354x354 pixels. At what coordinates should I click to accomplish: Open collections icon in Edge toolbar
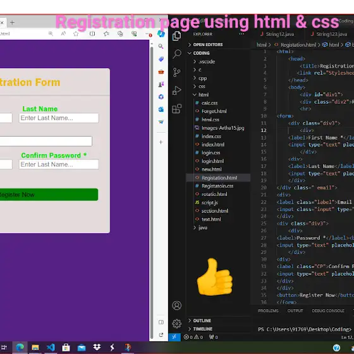pos(120,34)
